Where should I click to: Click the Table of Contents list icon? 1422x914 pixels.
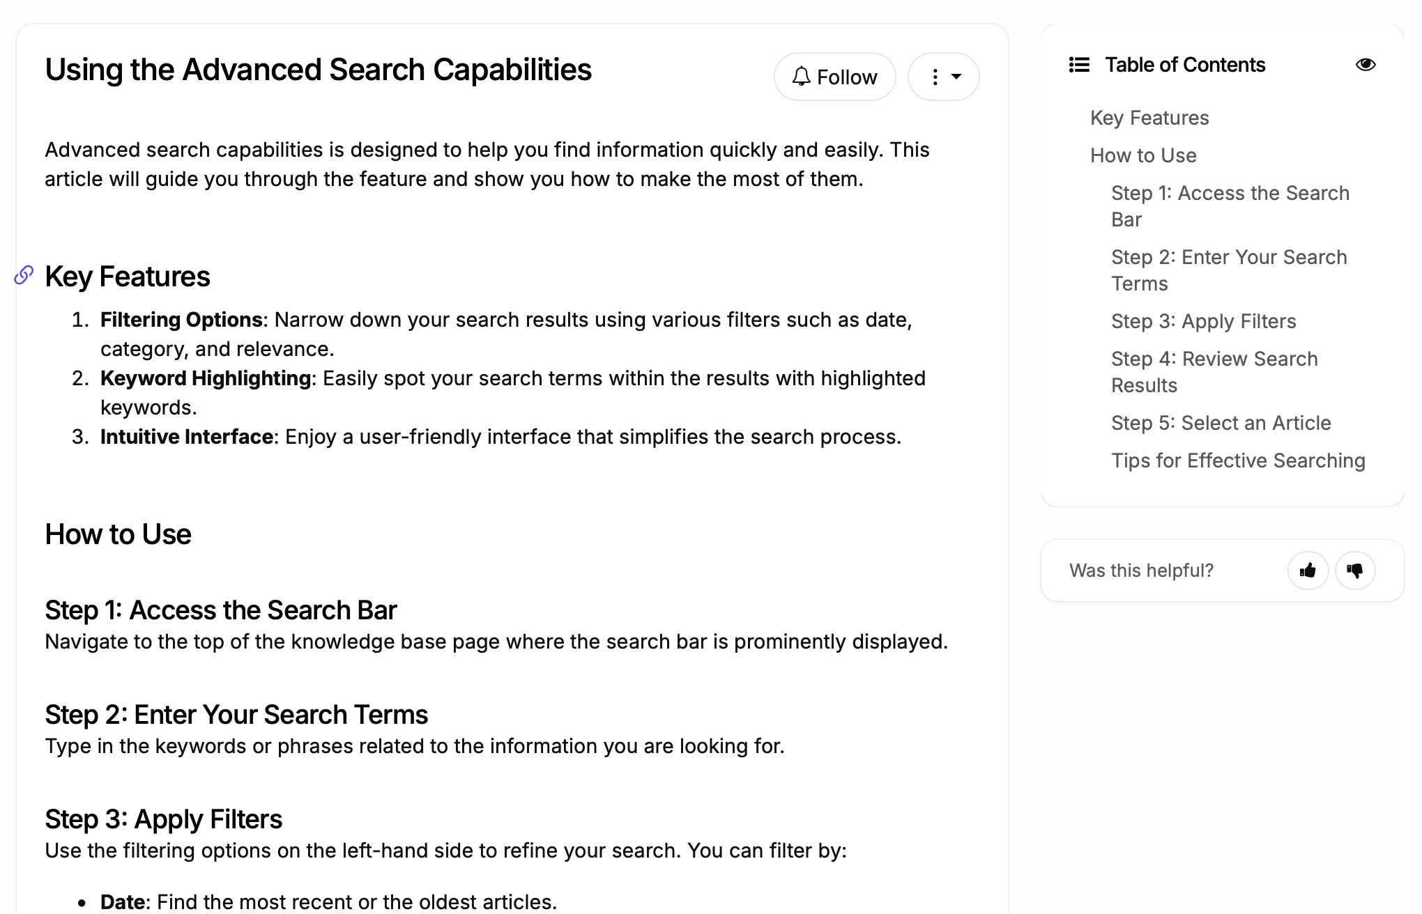pos(1079,65)
